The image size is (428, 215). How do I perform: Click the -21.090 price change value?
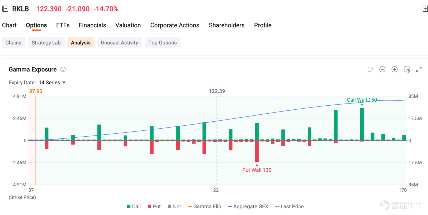coord(78,9)
